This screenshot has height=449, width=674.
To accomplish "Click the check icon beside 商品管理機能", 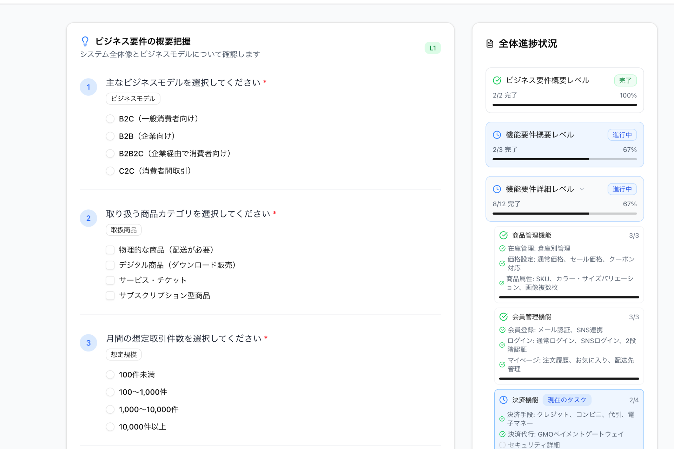I will coord(503,235).
